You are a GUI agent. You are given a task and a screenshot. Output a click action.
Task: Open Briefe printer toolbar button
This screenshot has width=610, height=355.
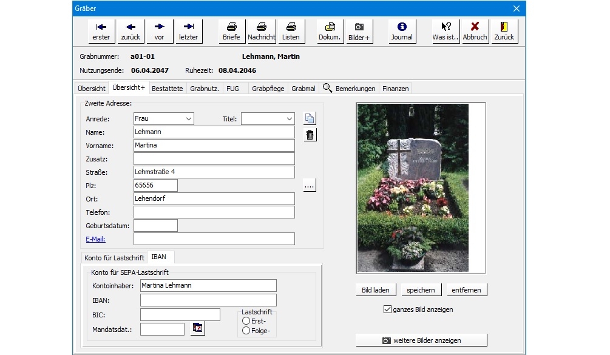tap(231, 32)
